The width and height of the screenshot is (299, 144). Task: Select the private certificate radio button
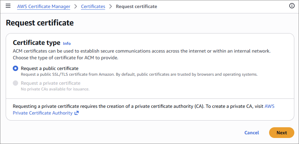pyautogui.click(x=15, y=83)
